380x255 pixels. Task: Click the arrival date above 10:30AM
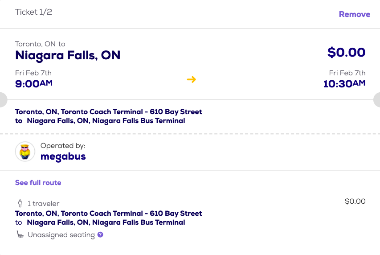(347, 73)
